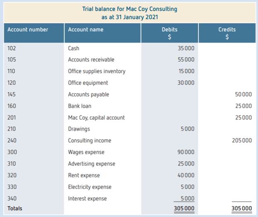Select the Office equipment debit of 30000
Viewport: 258px width, 217px height.
186,83
